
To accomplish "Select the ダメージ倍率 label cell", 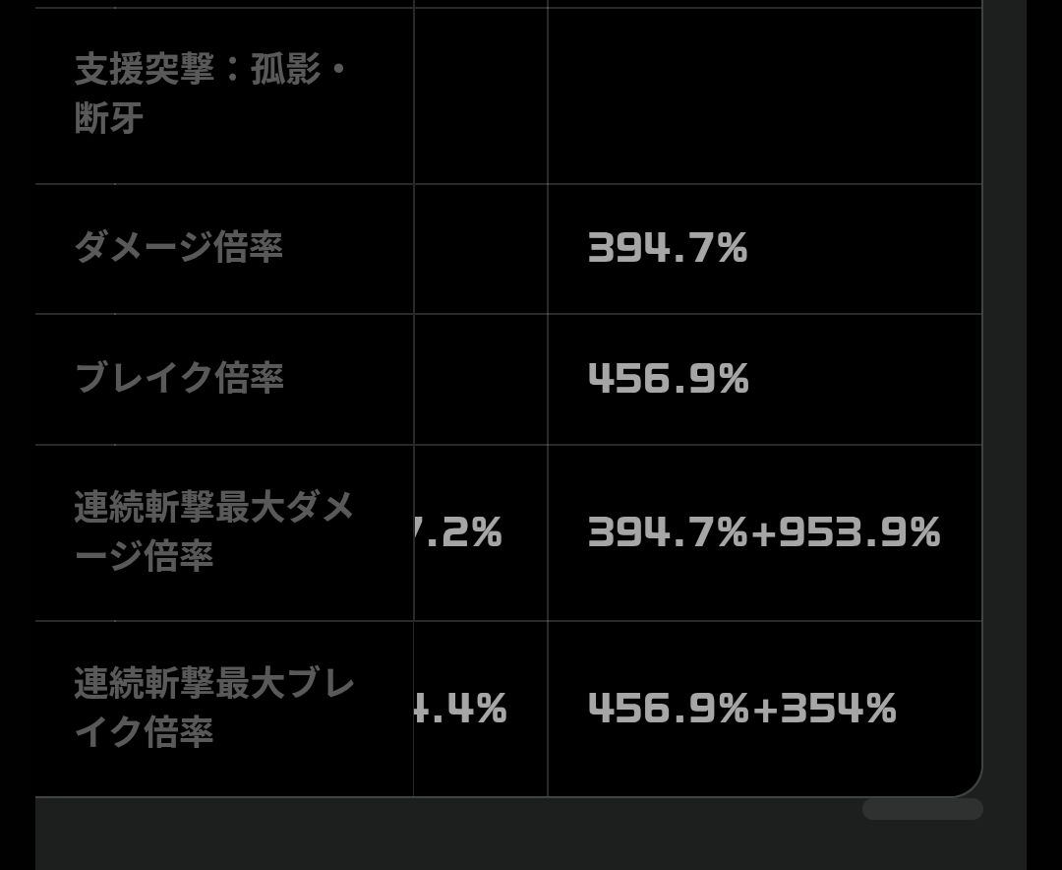I will [x=179, y=248].
